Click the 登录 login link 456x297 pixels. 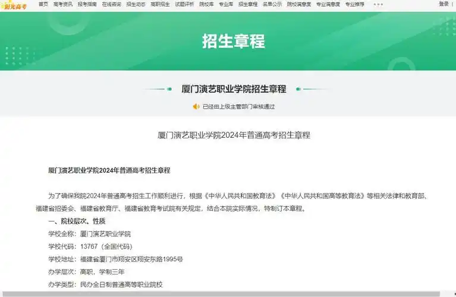point(444,4)
